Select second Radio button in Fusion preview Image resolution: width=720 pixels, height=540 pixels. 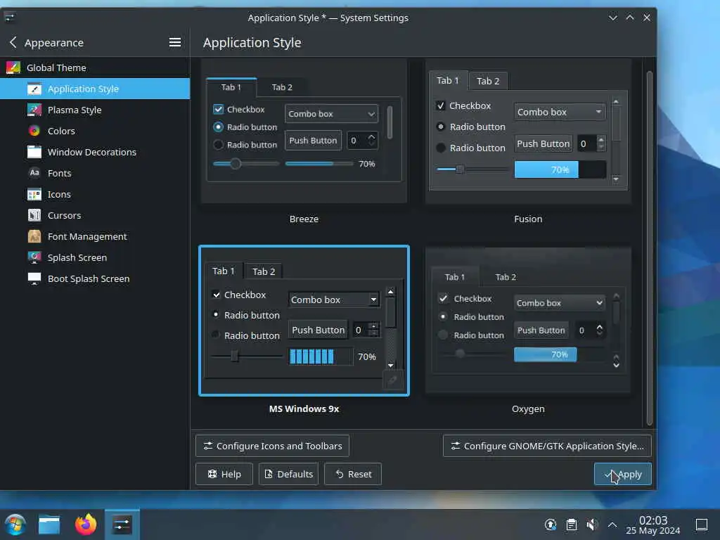pyautogui.click(x=441, y=148)
